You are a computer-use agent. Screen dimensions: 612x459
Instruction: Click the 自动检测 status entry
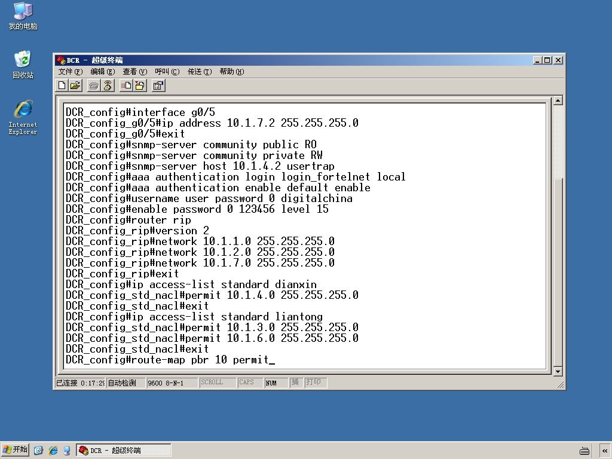(x=126, y=382)
